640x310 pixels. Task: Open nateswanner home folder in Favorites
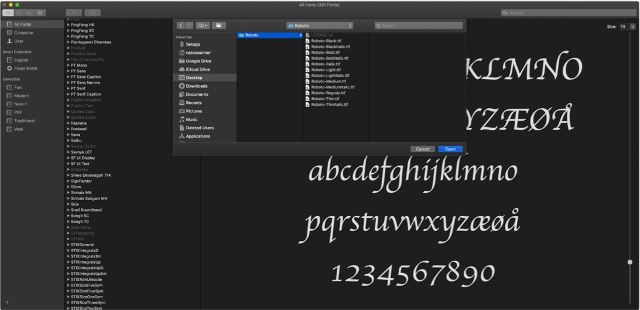pyautogui.click(x=198, y=53)
